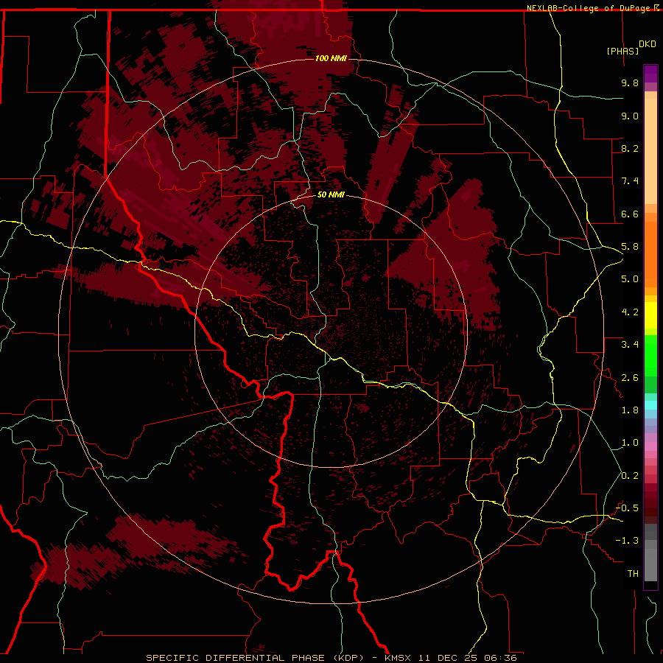Click the 2.6 scale value
Viewport: 663px width, 663px height.
(x=630, y=378)
